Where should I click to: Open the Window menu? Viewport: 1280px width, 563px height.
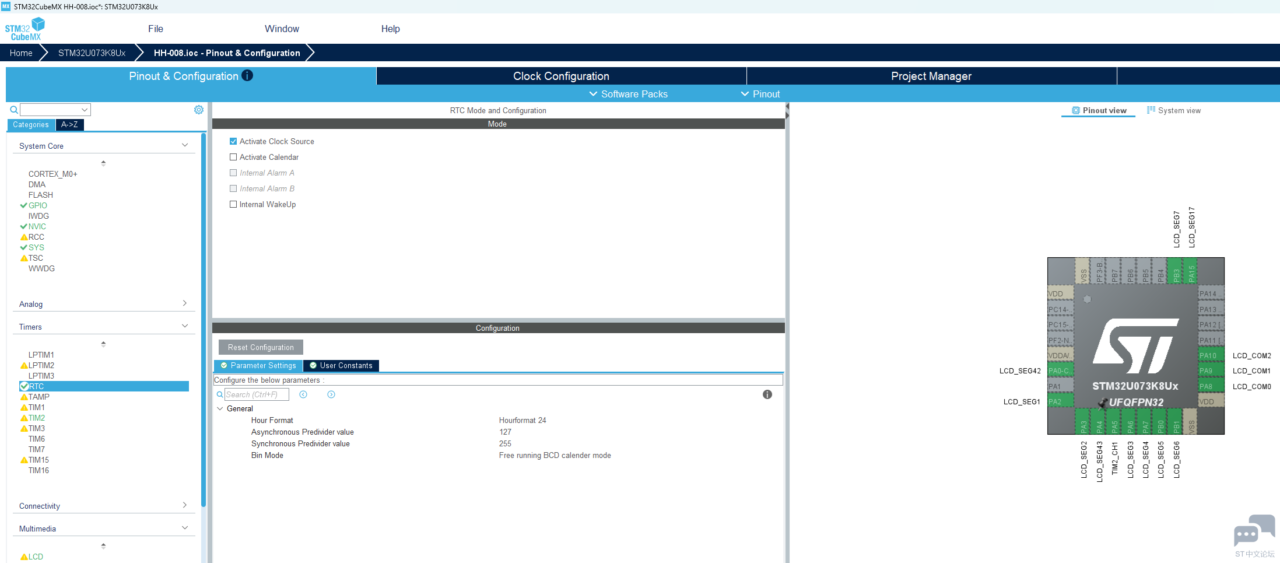click(x=282, y=29)
